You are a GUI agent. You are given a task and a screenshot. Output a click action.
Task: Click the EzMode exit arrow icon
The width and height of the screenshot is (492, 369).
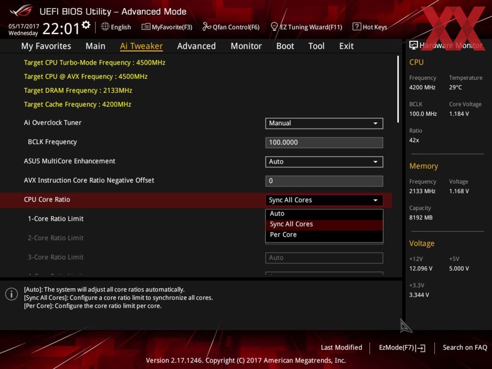(421, 348)
